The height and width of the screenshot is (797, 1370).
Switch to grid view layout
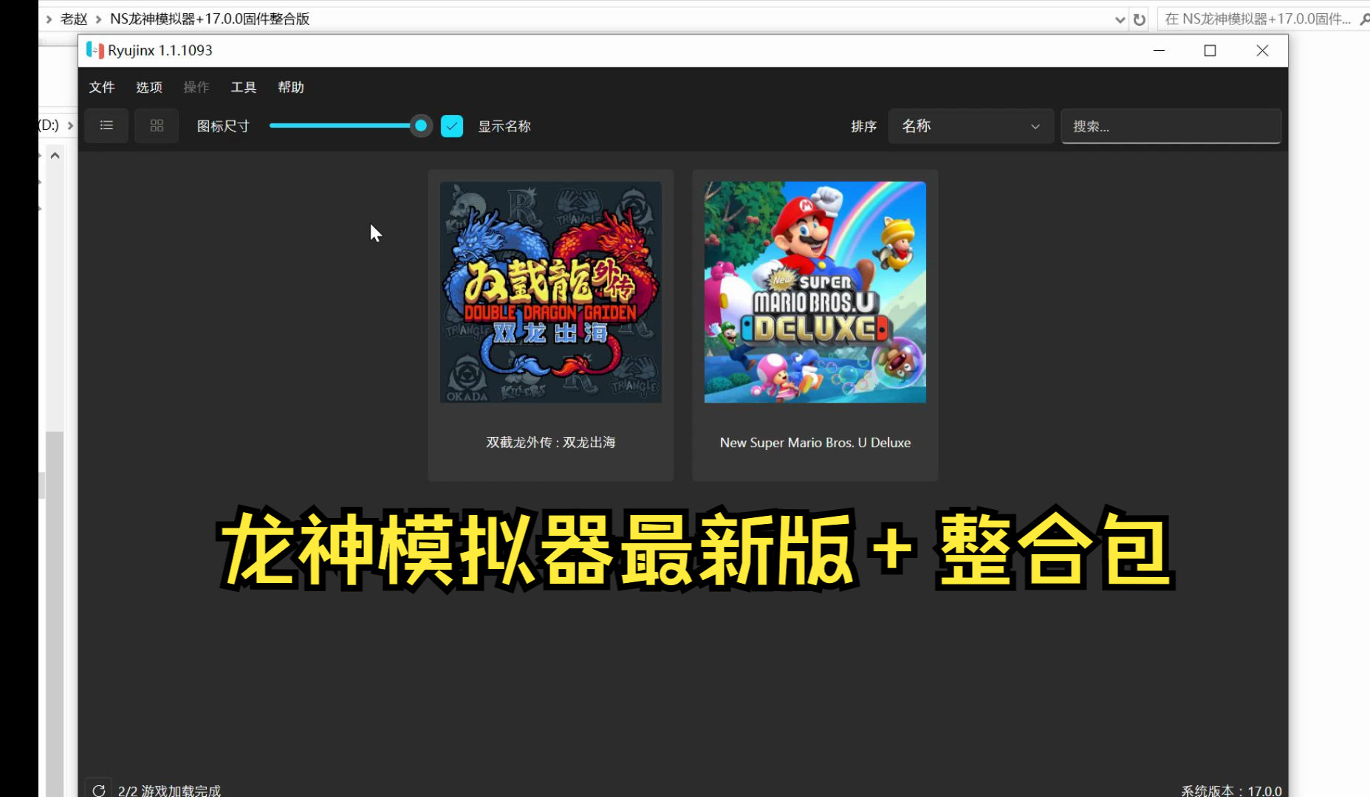pos(157,125)
